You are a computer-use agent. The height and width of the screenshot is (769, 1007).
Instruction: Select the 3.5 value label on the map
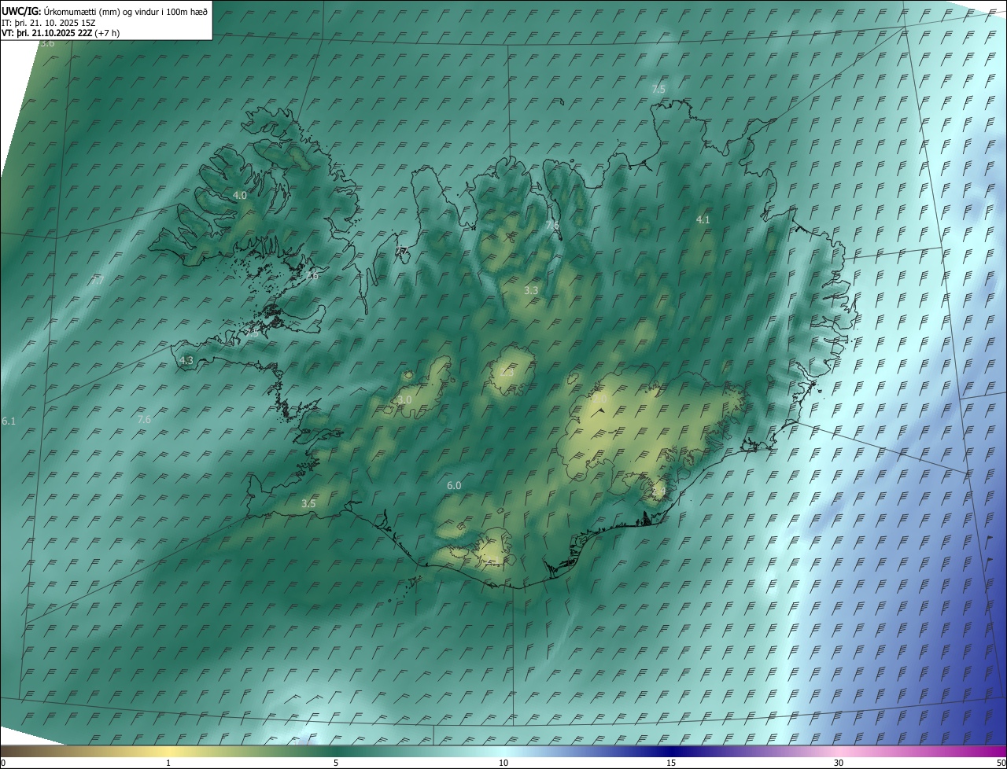click(308, 503)
